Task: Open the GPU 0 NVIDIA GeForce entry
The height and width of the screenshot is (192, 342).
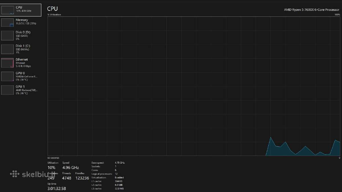Action: [21, 76]
